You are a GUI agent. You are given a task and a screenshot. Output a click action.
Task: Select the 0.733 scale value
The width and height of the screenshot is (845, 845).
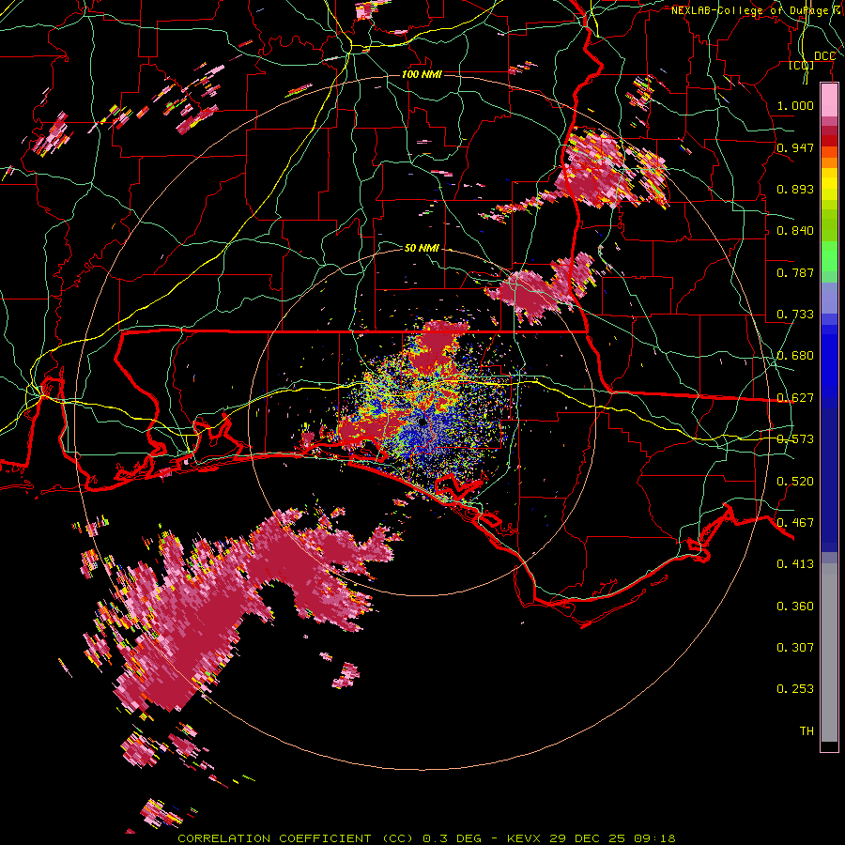(x=795, y=315)
